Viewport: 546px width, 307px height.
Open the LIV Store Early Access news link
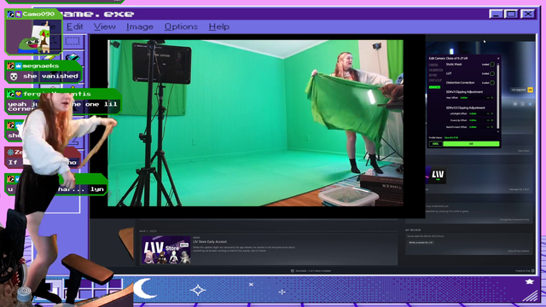pyautogui.click(x=210, y=241)
